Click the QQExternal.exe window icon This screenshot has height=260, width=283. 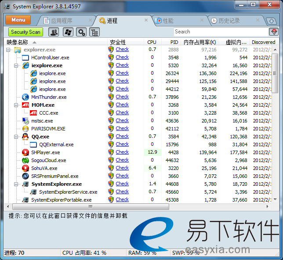(33, 144)
